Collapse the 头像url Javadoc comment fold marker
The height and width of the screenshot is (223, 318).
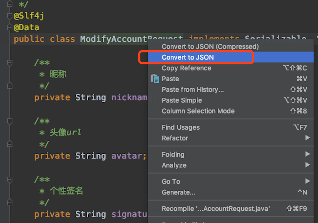click(9, 121)
